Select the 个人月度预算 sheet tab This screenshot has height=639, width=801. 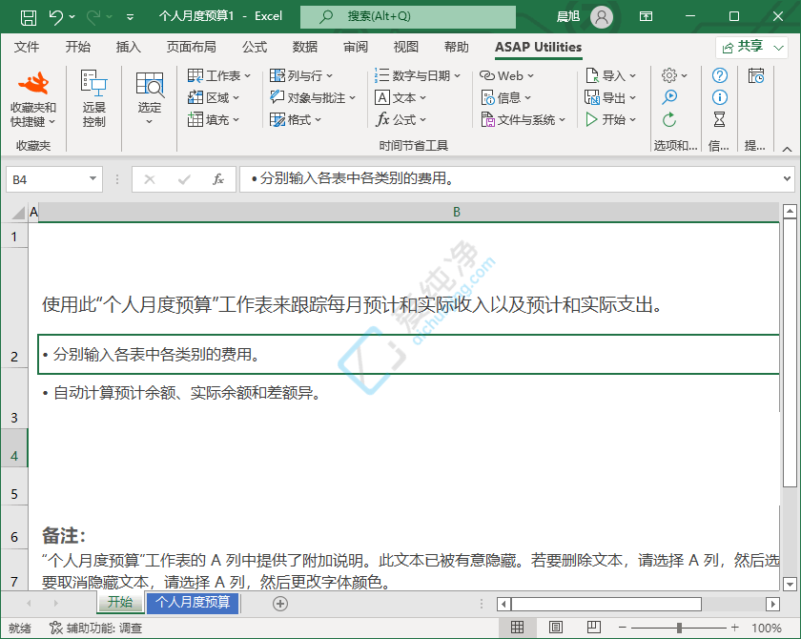click(194, 603)
